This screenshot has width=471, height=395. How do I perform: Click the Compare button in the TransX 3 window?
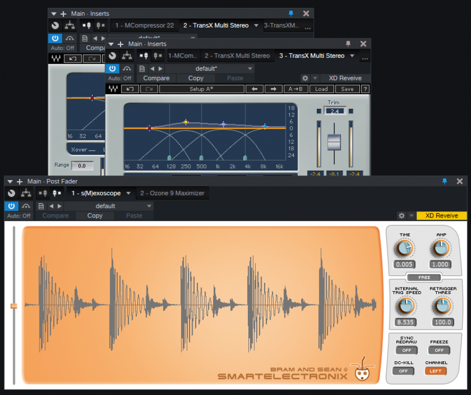pos(156,78)
